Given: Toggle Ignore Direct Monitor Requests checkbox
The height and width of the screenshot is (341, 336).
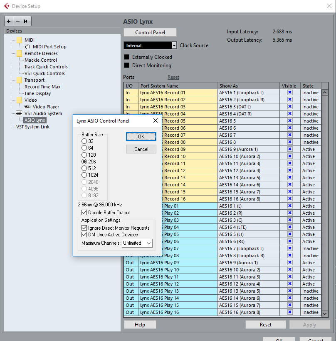Looking at the screenshot, I should (x=84, y=228).
